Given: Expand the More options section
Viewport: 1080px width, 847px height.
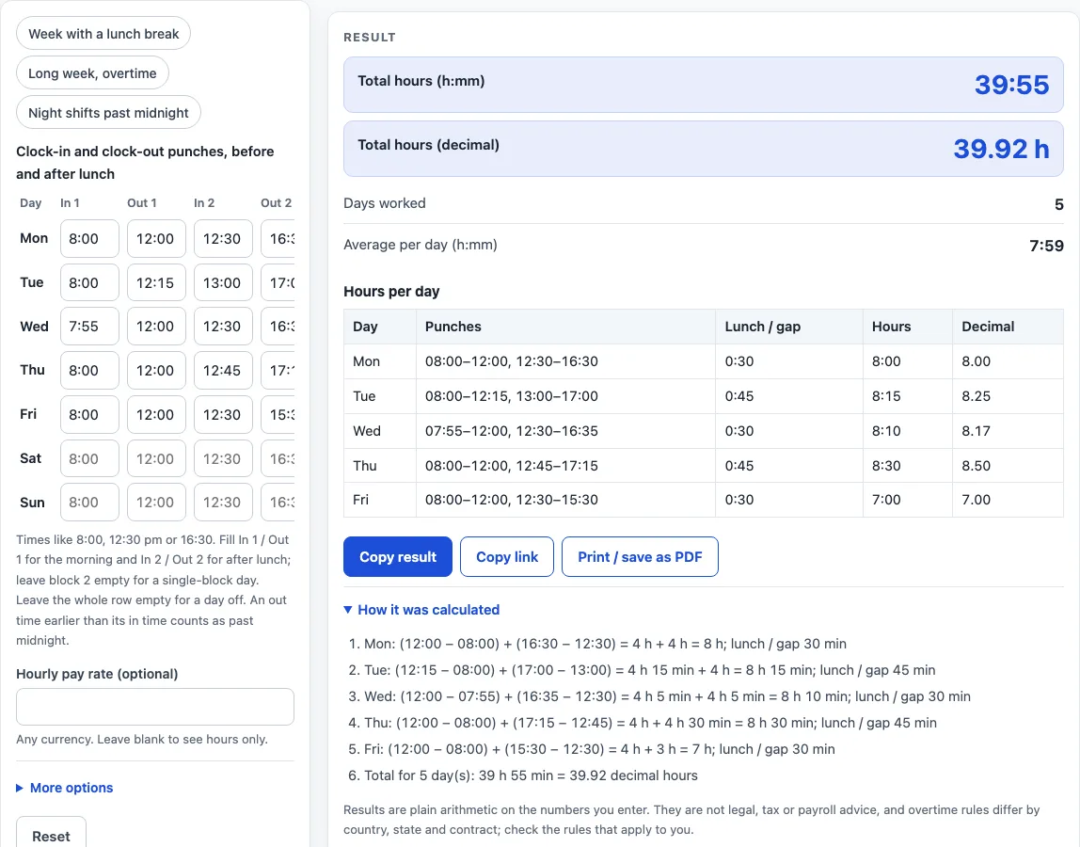Looking at the screenshot, I should coord(65,788).
